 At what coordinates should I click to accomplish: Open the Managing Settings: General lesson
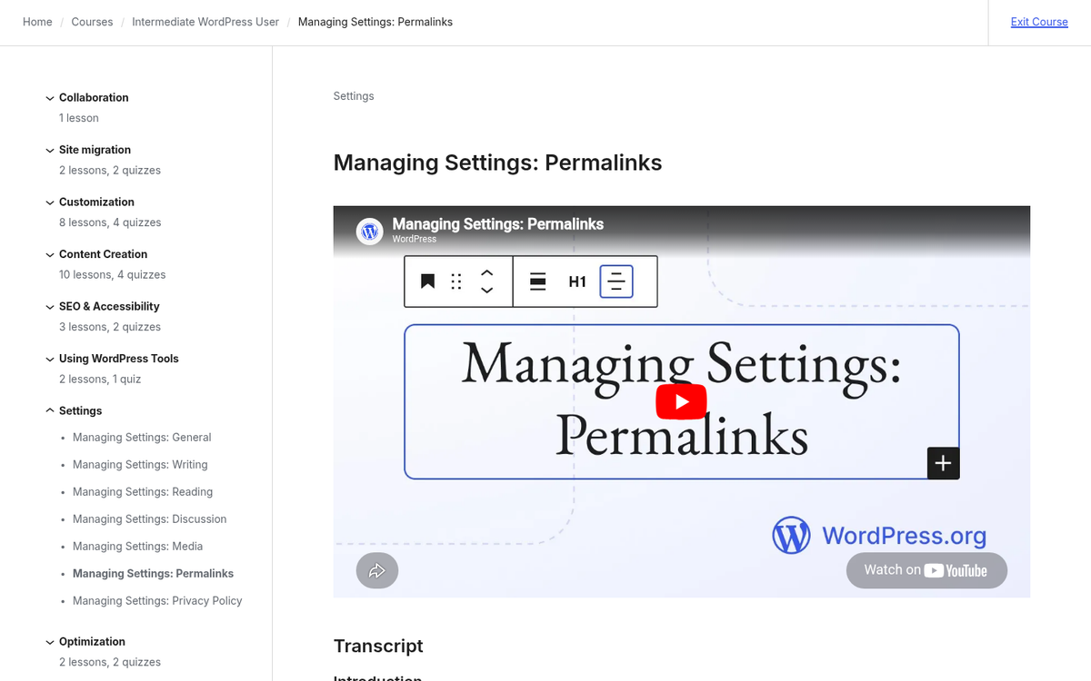[141, 437]
